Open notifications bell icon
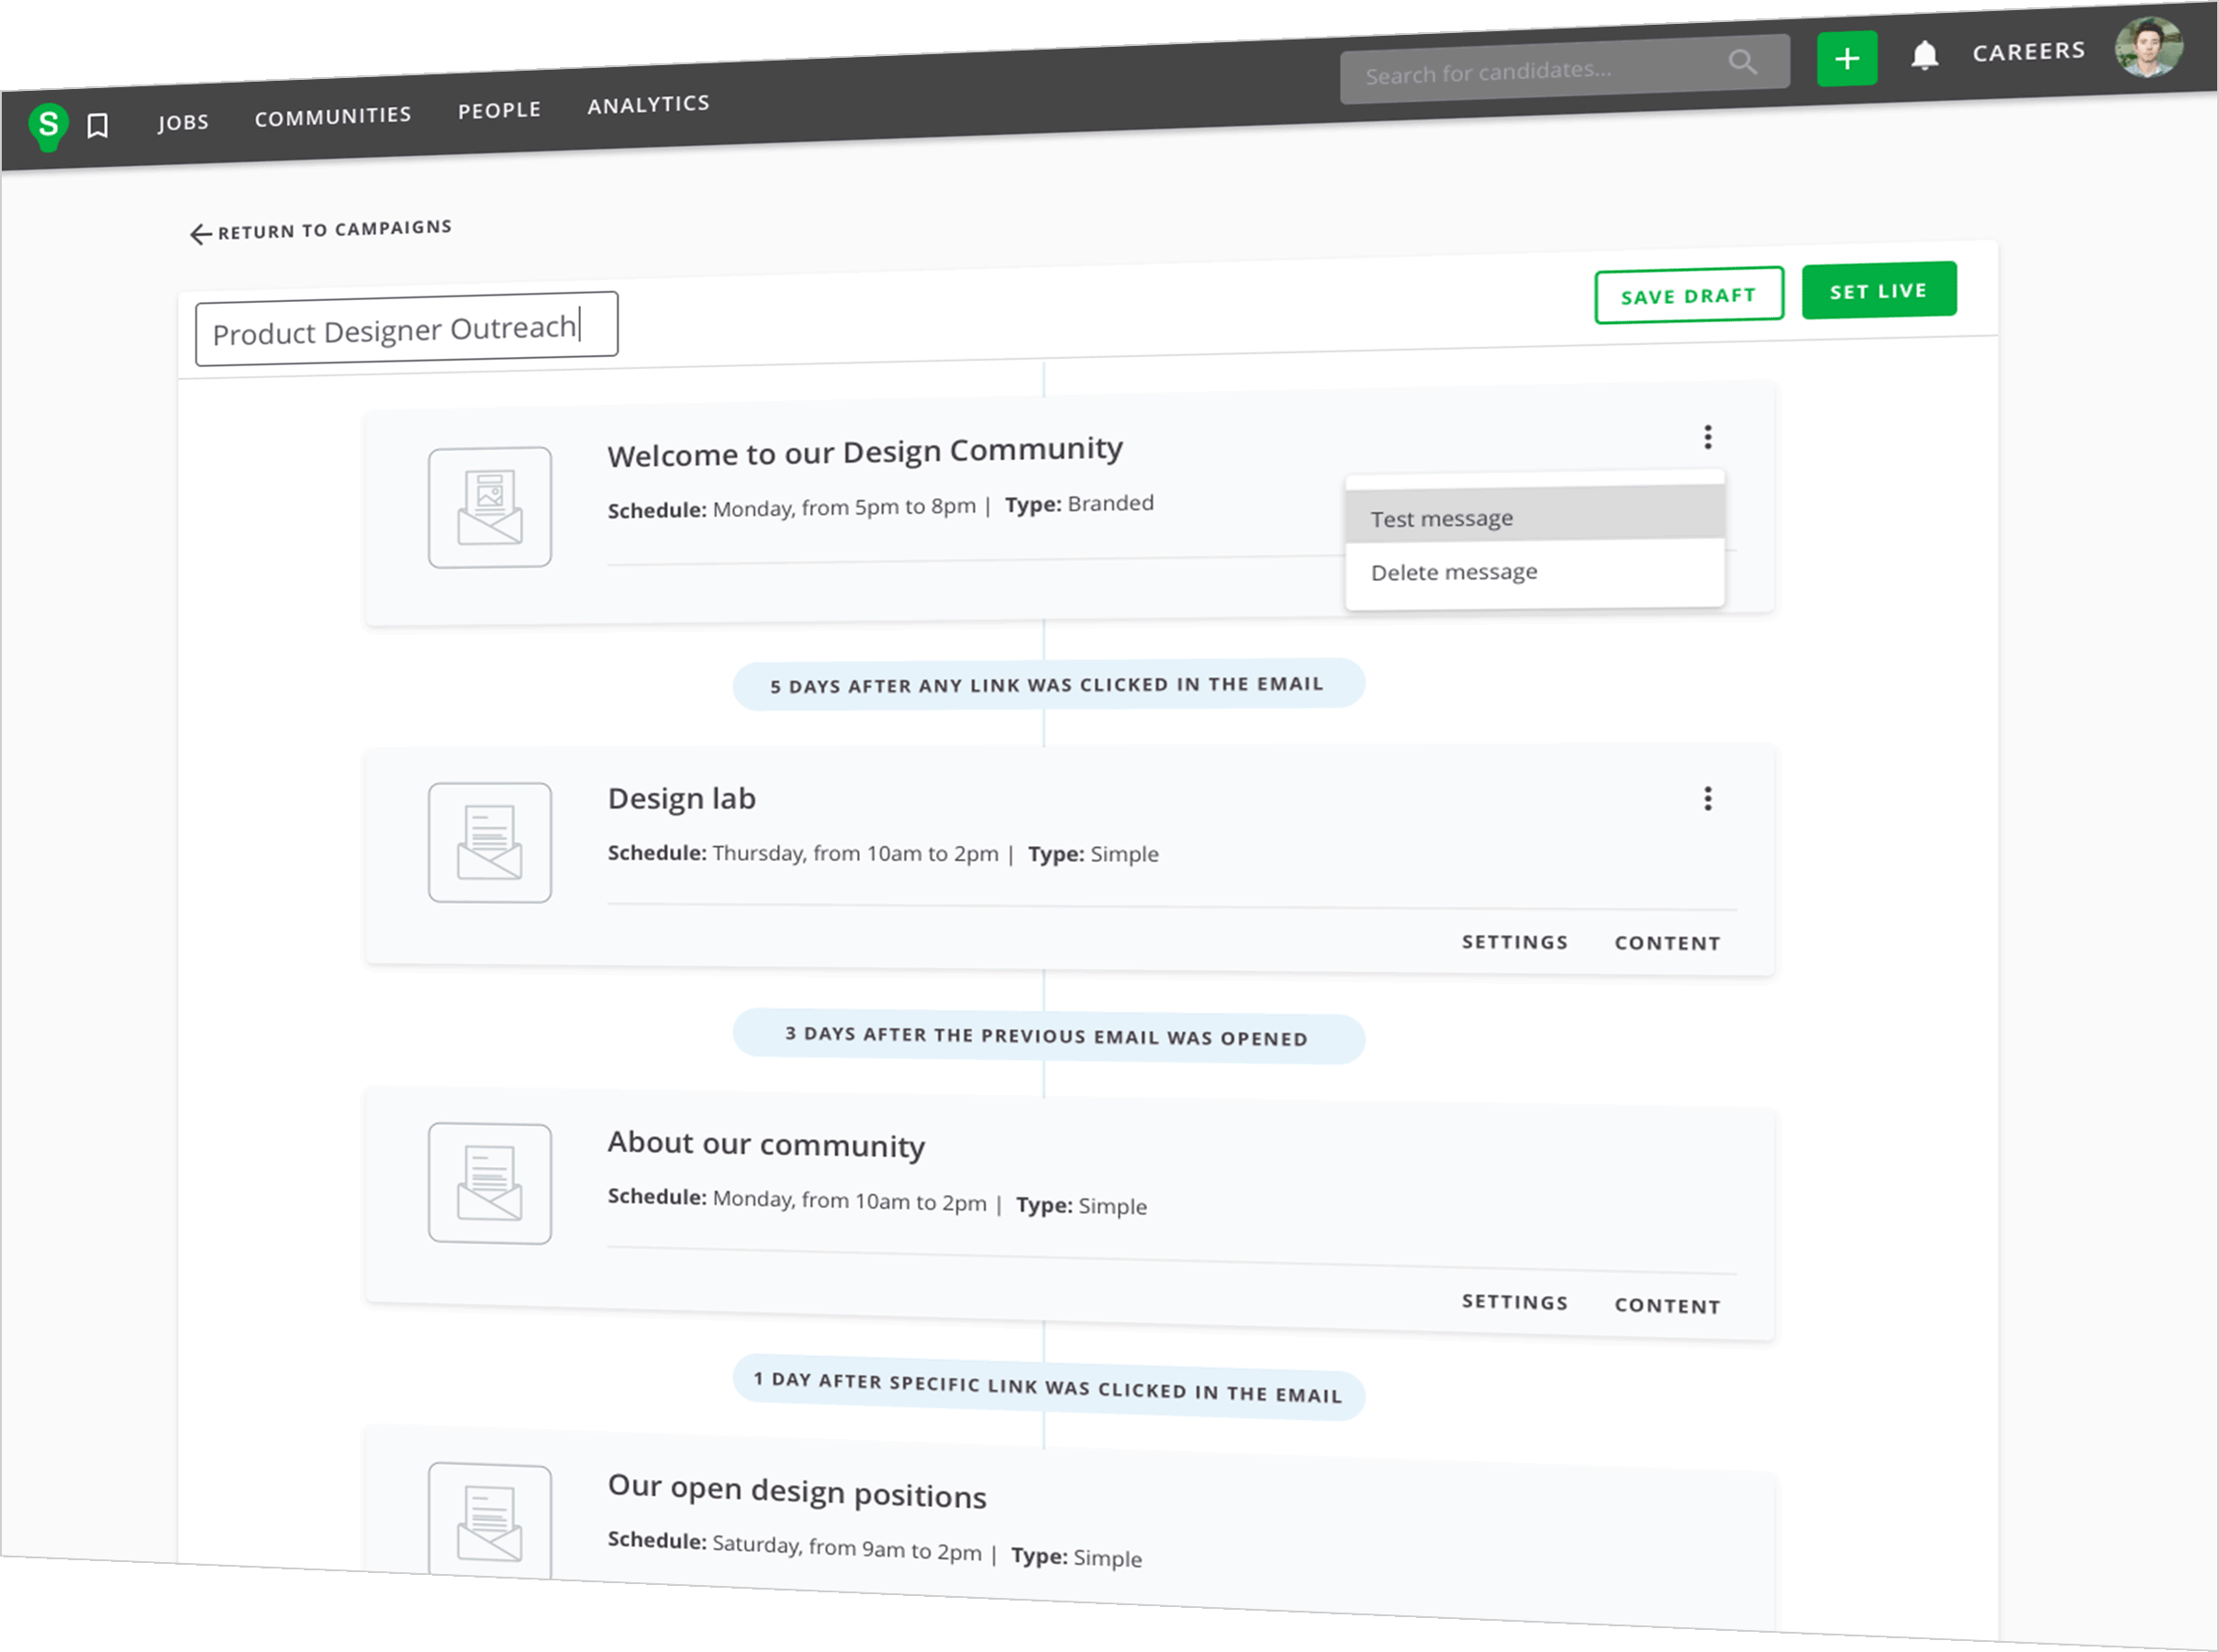The height and width of the screenshot is (1652, 2219). [x=1924, y=56]
